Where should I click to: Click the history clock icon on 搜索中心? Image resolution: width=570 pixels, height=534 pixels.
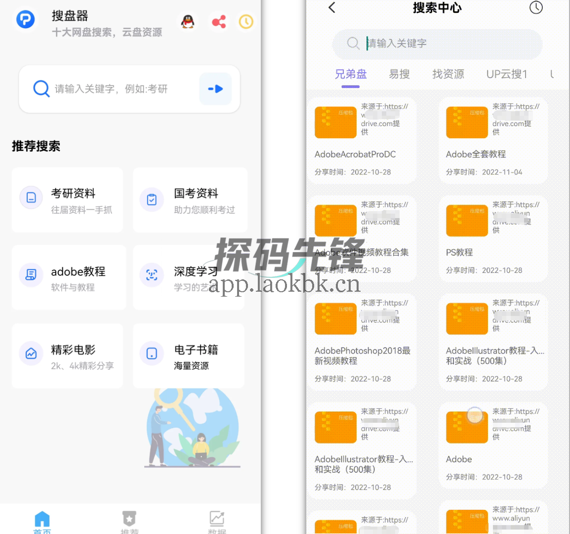click(x=536, y=8)
